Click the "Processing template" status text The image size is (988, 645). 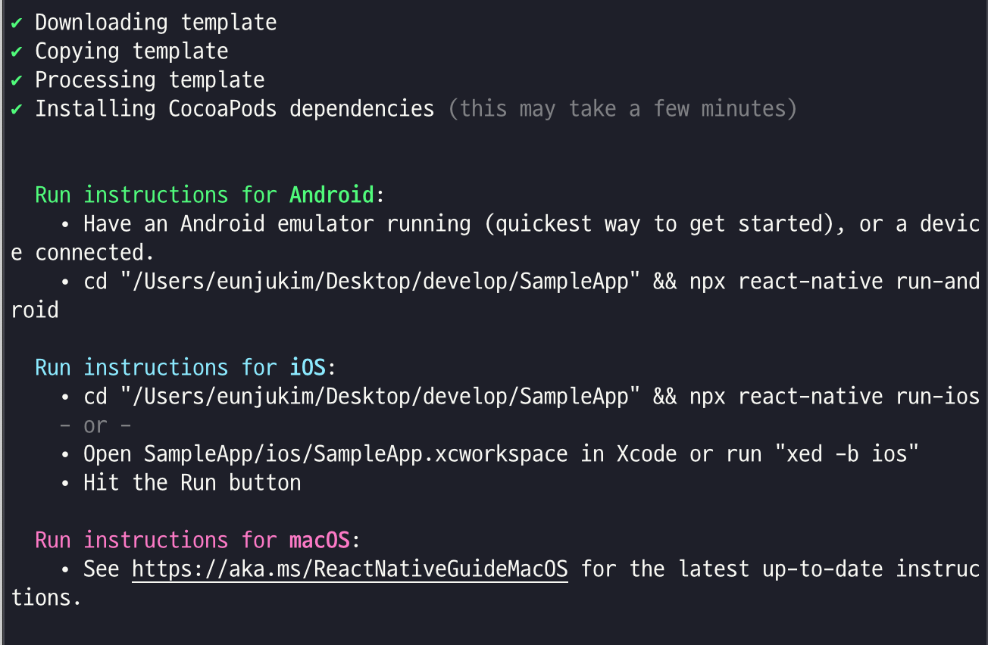point(149,80)
